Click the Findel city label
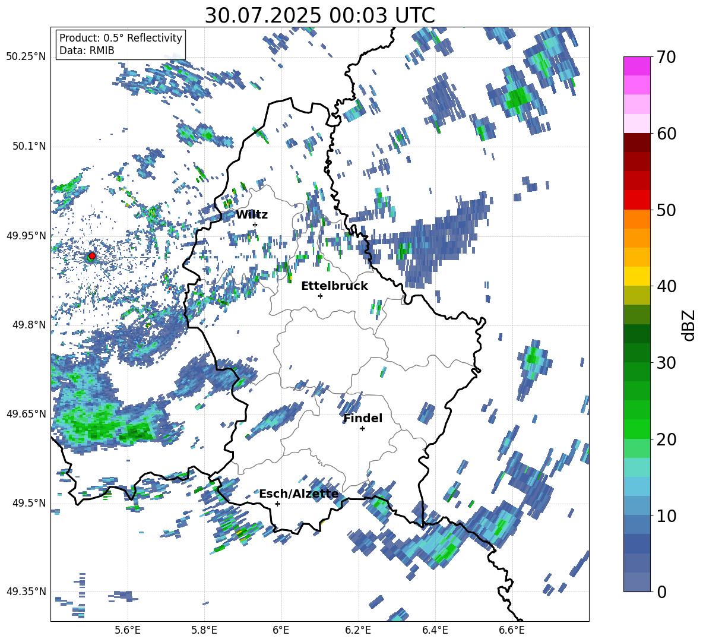 [363, 418]
